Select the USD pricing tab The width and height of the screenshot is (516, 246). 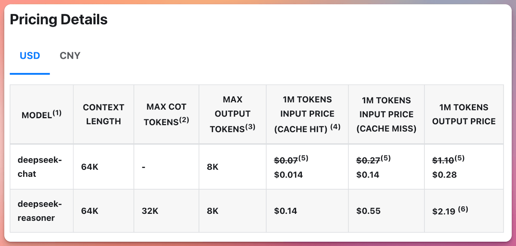[x=30, y=55]
